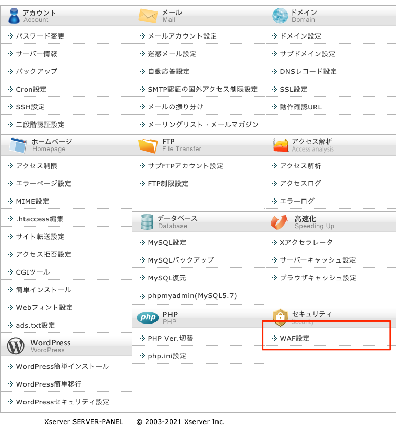Open phpmyadmin(MySQL5.7) link

pyautogui.click(x=192, y=295)
